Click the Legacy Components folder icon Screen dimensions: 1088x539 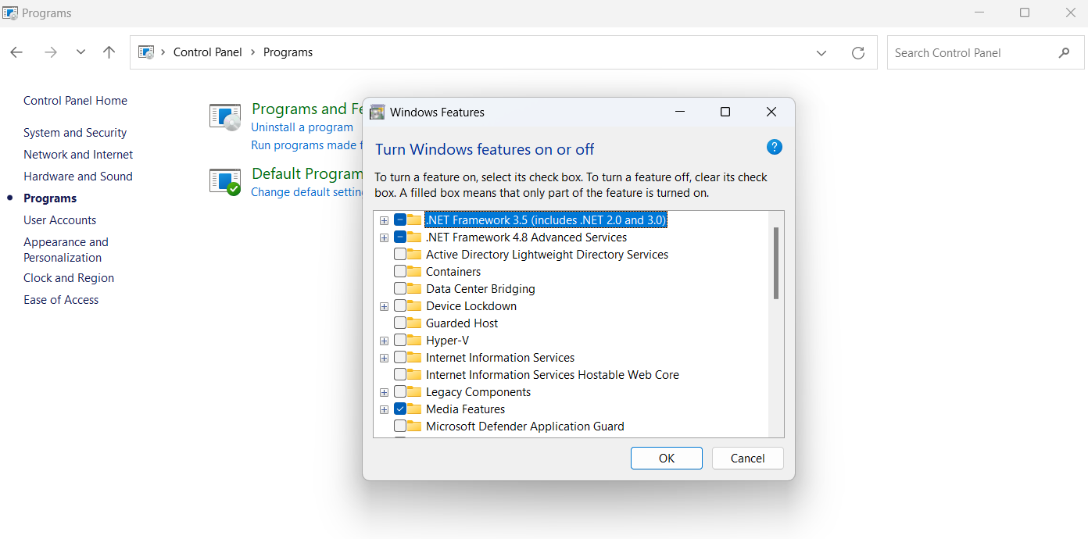click(414, 391)
